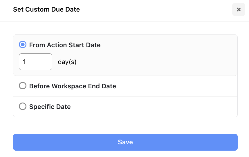This screenshot has height=157, width=249.
Task: Select the From Action Start Date radio button
Action: point(23,45)
